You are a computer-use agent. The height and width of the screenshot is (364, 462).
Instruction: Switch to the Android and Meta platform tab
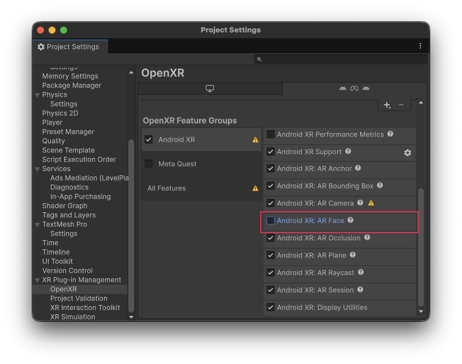pyautogui.click(x=354, y=89)
